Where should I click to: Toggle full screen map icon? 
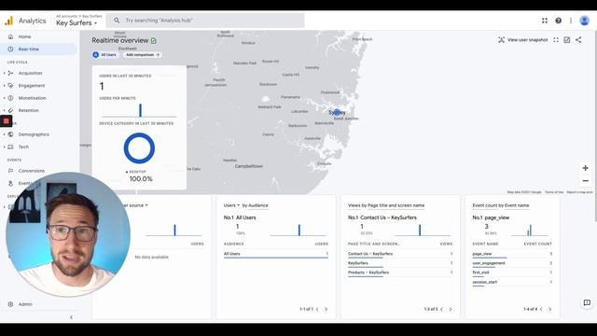556,39
